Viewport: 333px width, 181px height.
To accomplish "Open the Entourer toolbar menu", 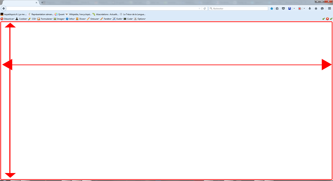I will (x=93, y=19).
